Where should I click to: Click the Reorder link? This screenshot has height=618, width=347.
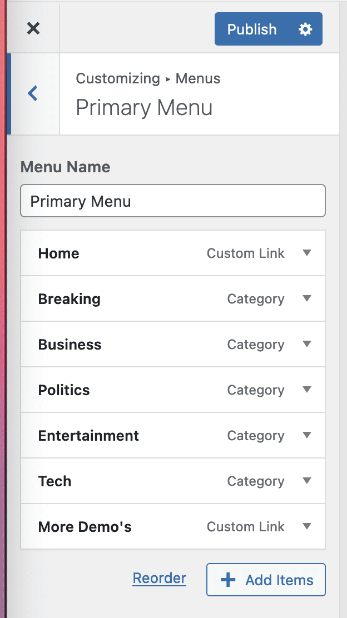(159, 579)
